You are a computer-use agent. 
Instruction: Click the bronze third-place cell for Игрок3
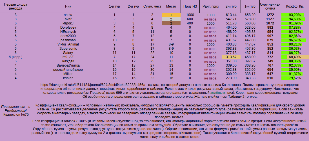click(171, 23)
